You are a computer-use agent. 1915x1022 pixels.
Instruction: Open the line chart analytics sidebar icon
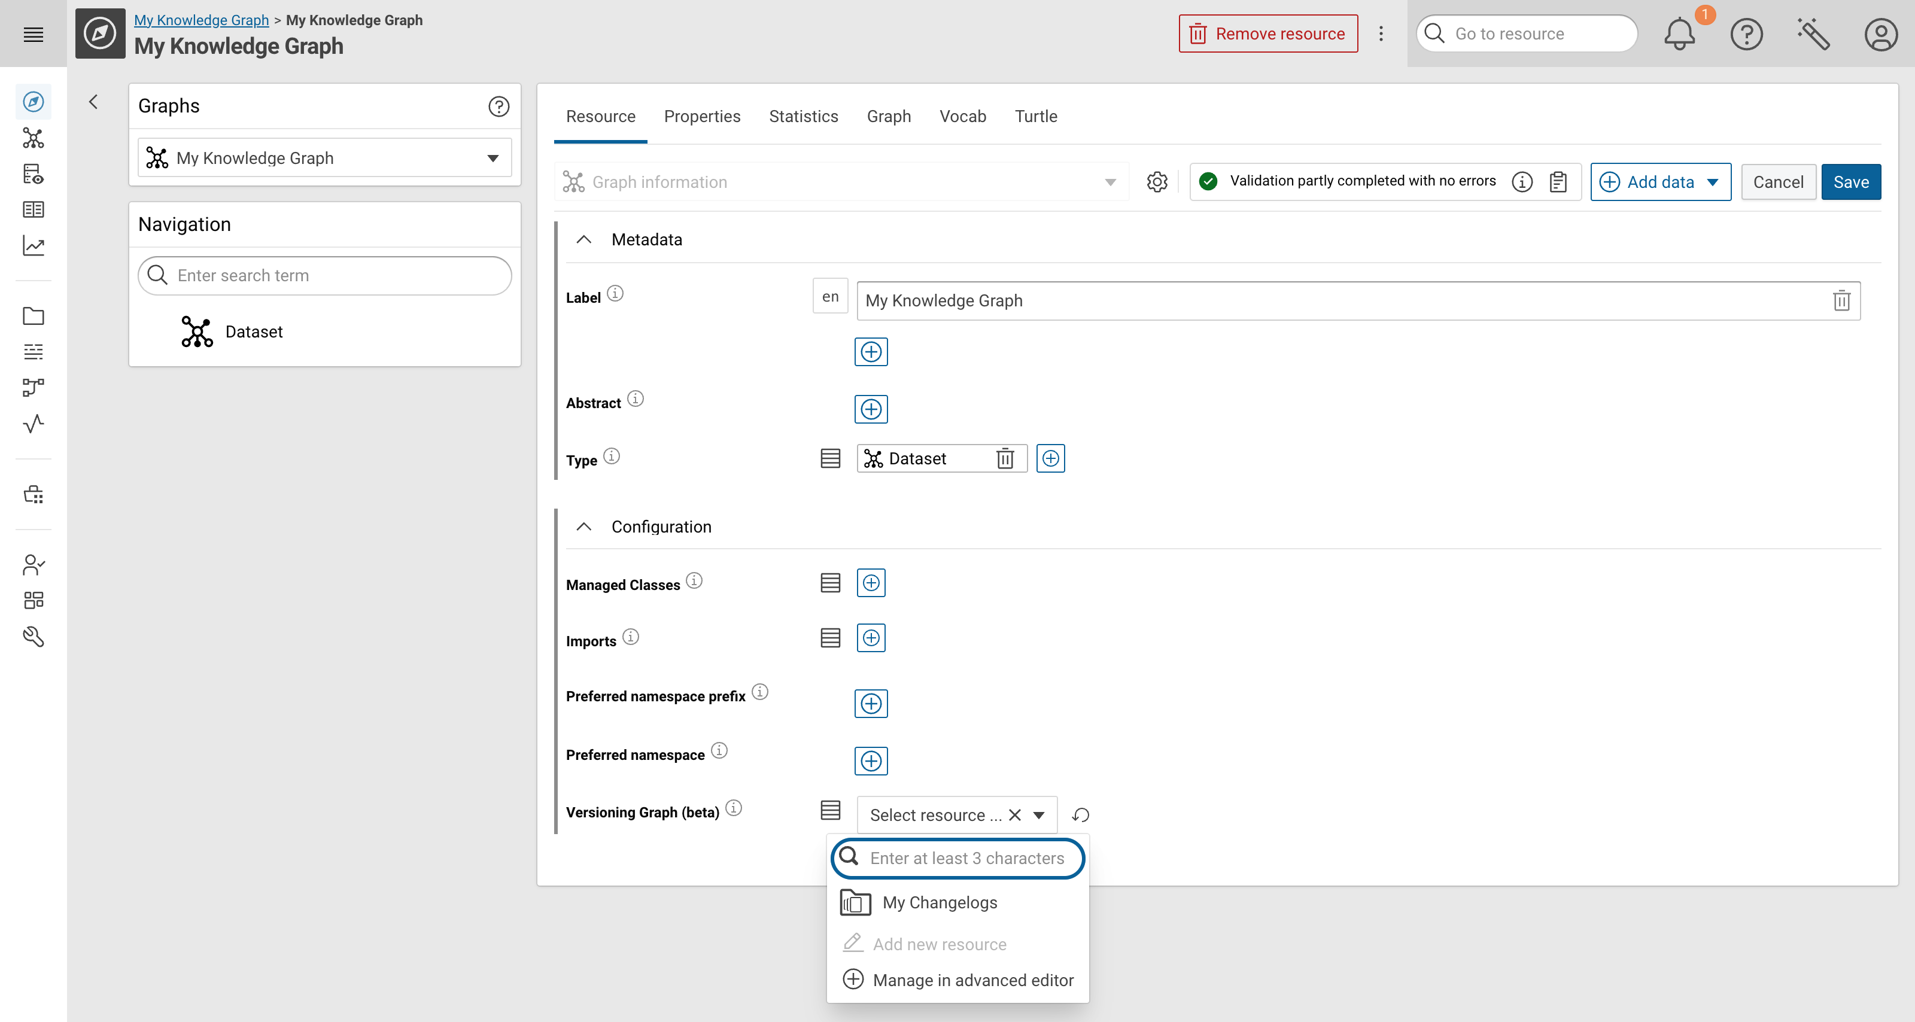pos(34,246)
